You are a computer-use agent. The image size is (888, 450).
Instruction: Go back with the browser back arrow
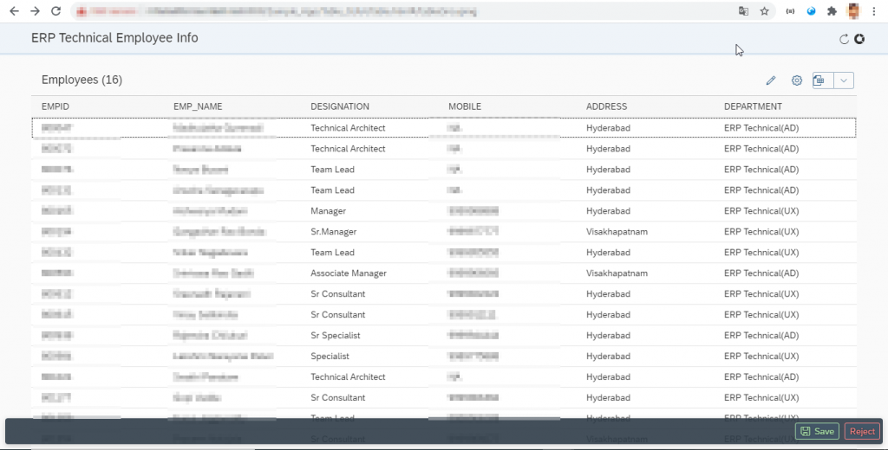coord(14,11)
